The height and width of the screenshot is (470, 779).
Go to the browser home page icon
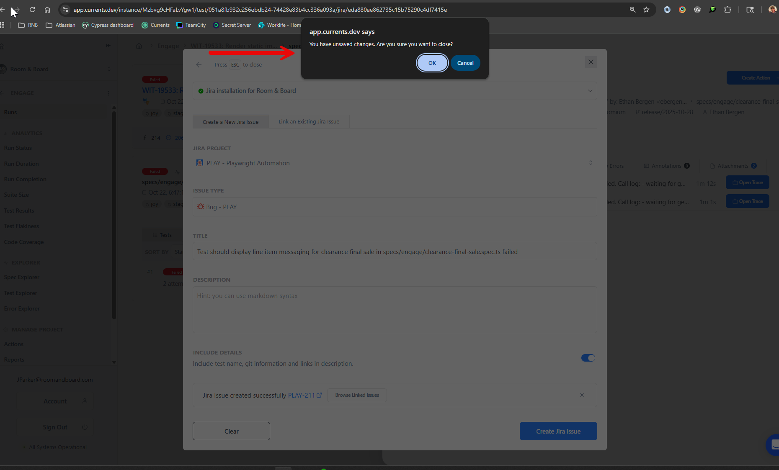(x=47, y=10)
